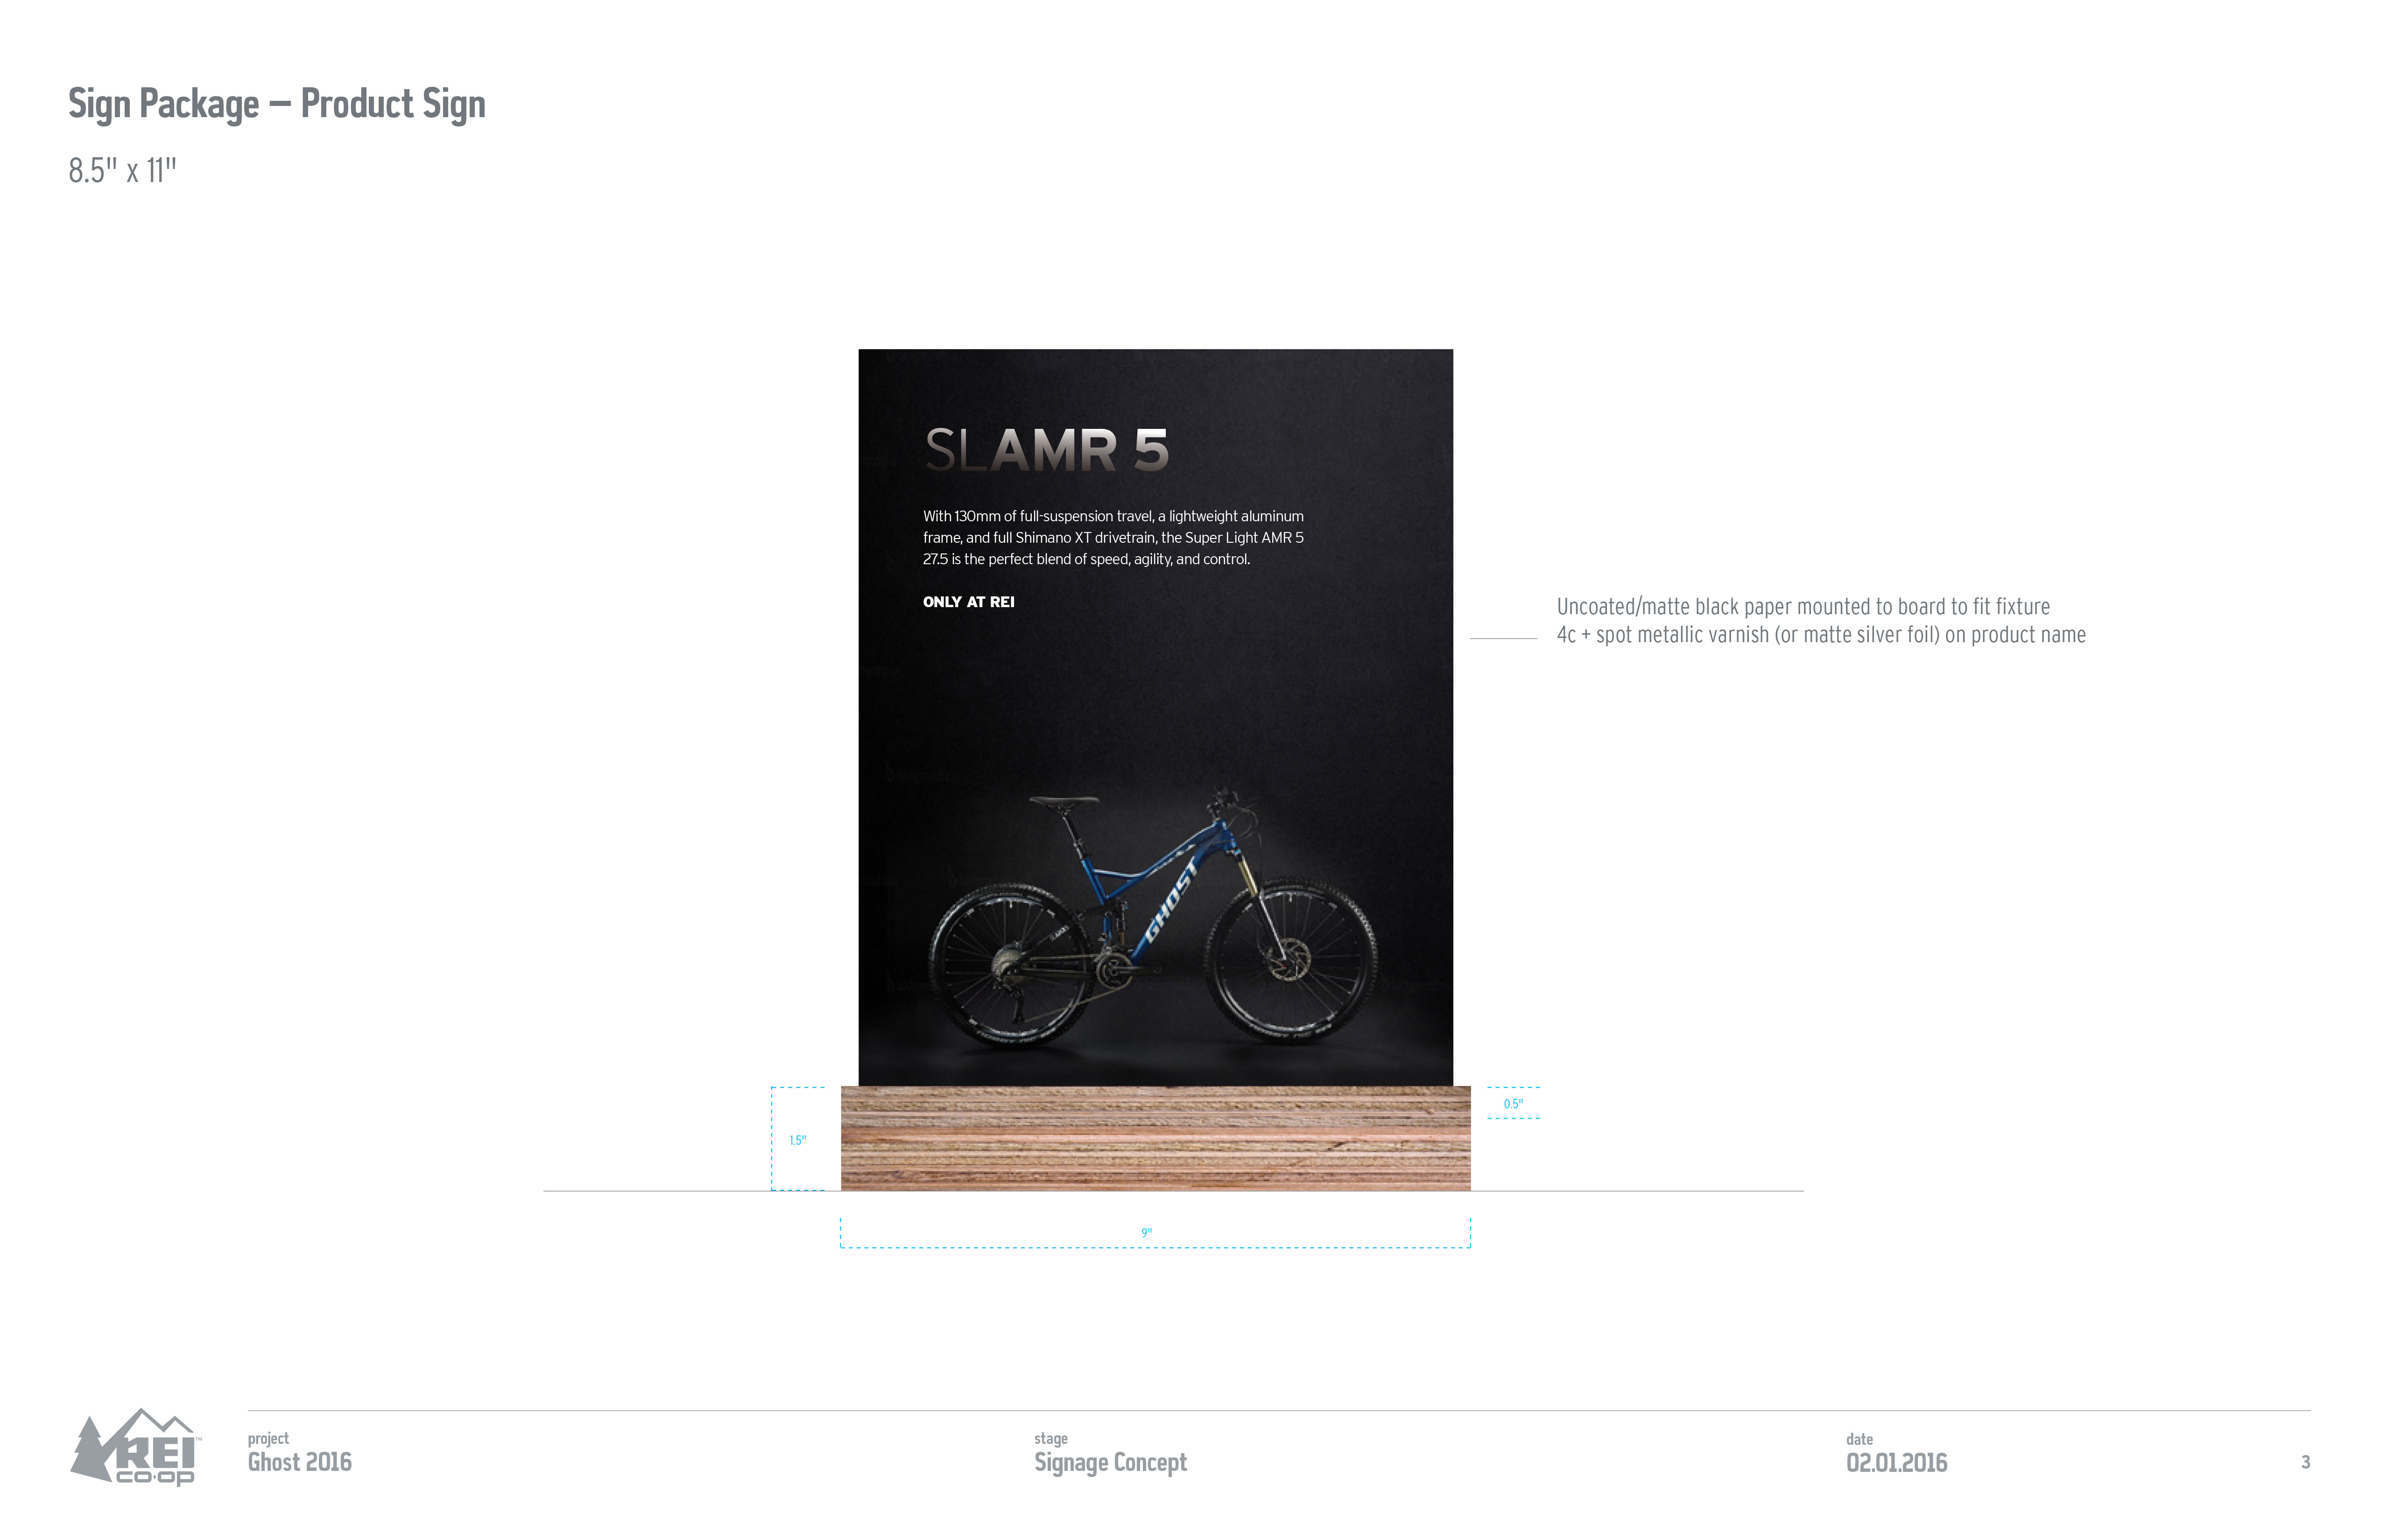Click the spot metallic varnish note line
The height and width of the screenshot is (1540, 2381).
(x=1821, y=635)
